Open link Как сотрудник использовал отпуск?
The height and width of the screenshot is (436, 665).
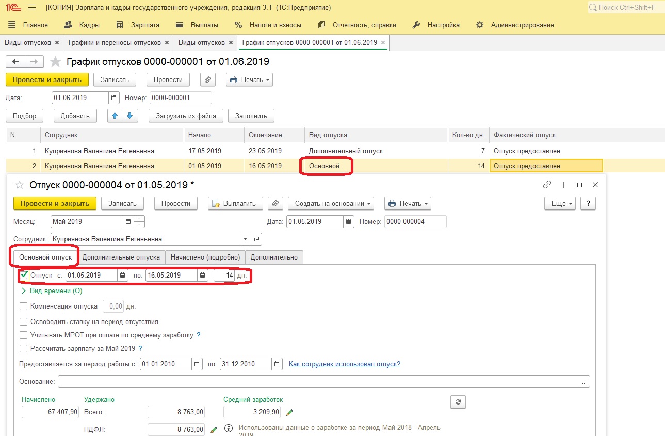click(344, 364)
